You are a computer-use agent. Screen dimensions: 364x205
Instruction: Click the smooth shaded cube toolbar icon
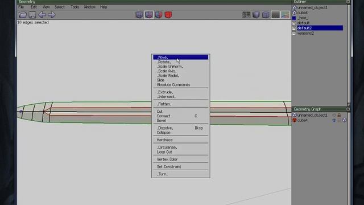point(266,15)
